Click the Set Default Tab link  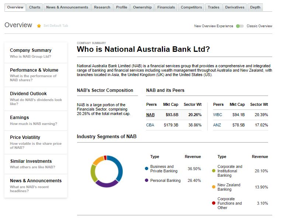[x=56, y=26]
